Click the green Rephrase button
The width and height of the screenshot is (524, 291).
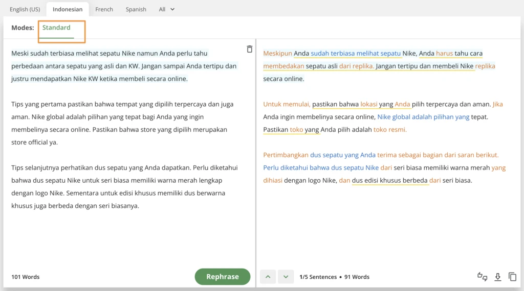tap(223, 277)
